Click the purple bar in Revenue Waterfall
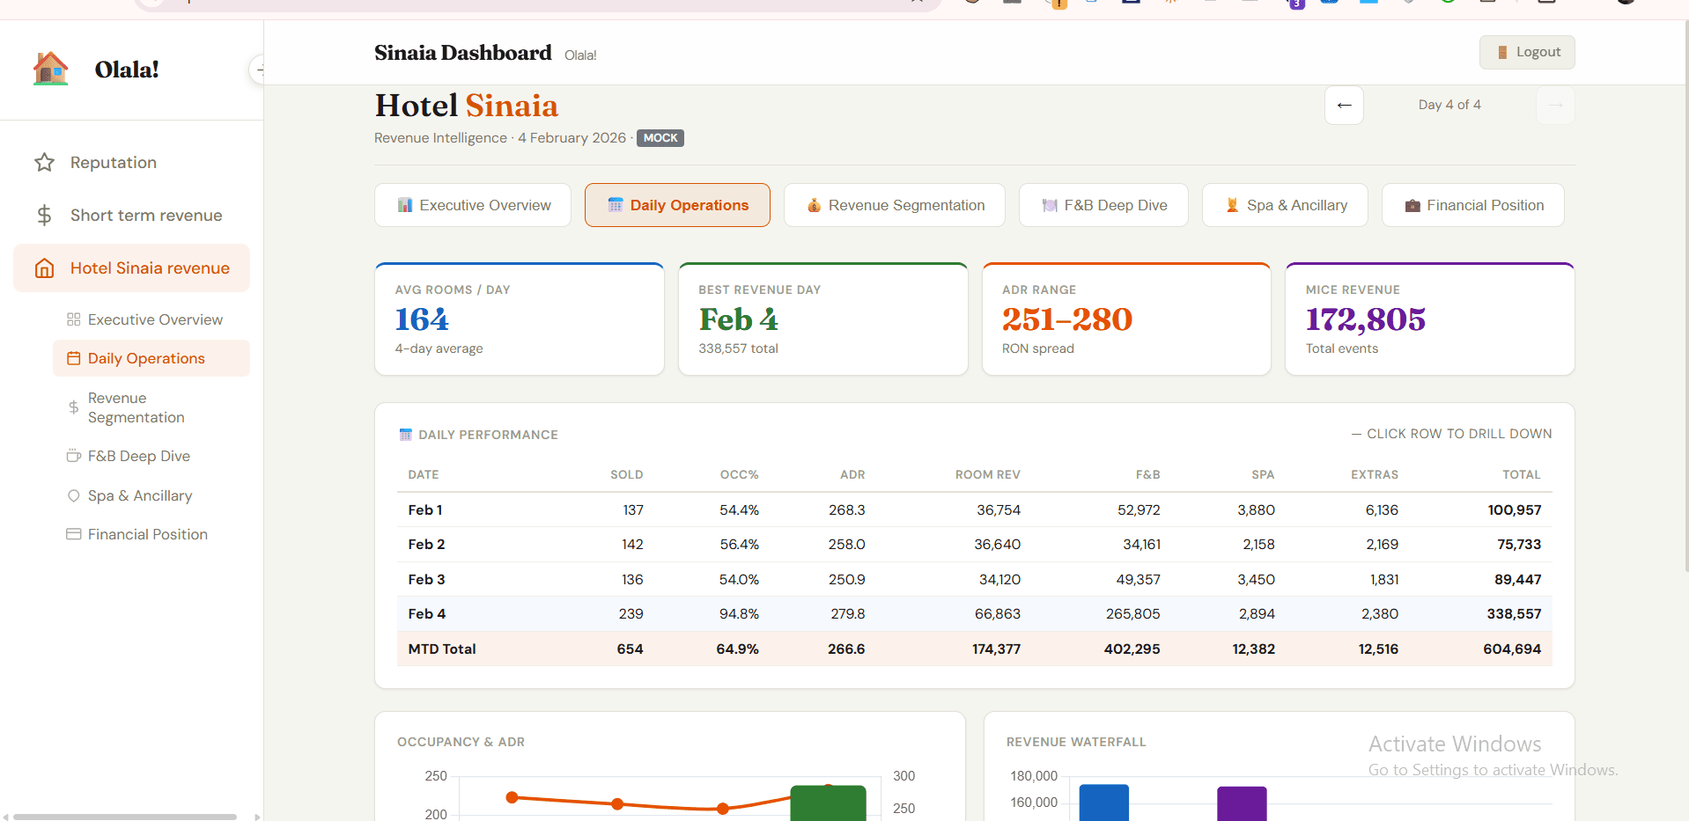 [x=1242, y=803]
